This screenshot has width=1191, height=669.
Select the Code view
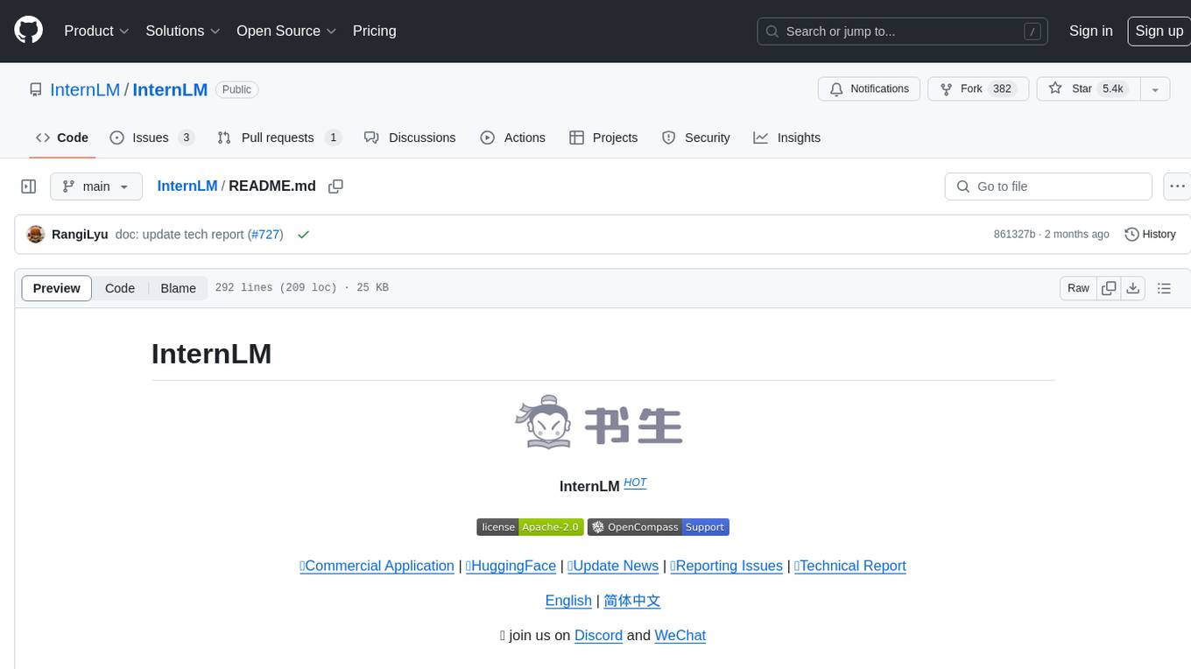coord(120,288)
